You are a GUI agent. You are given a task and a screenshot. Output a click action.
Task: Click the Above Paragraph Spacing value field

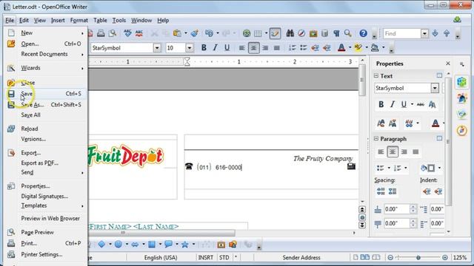point(397,208)
